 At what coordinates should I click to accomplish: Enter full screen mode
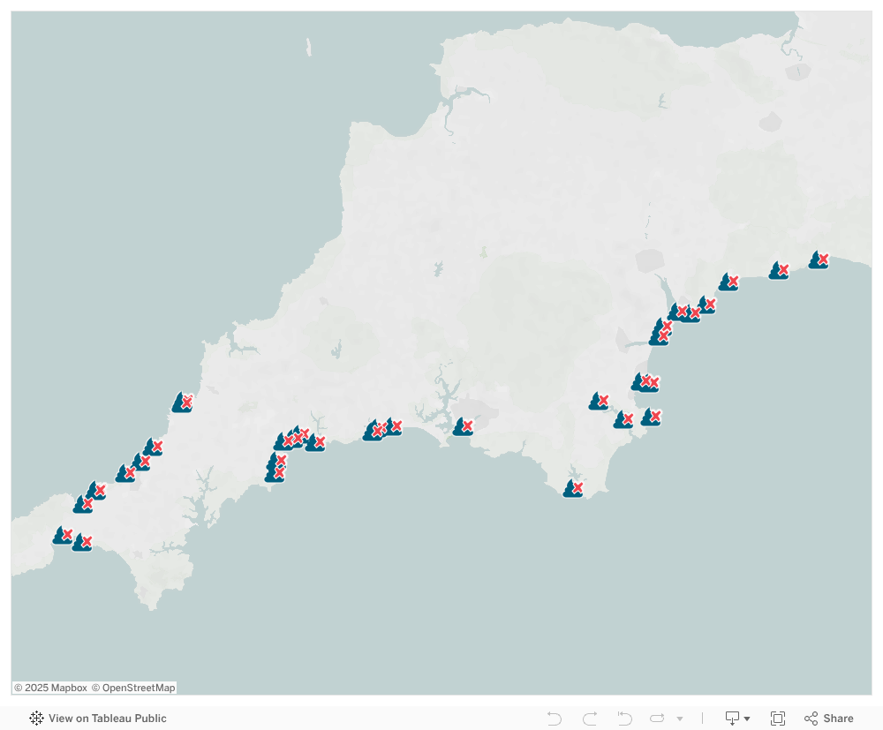click(778, 719)
